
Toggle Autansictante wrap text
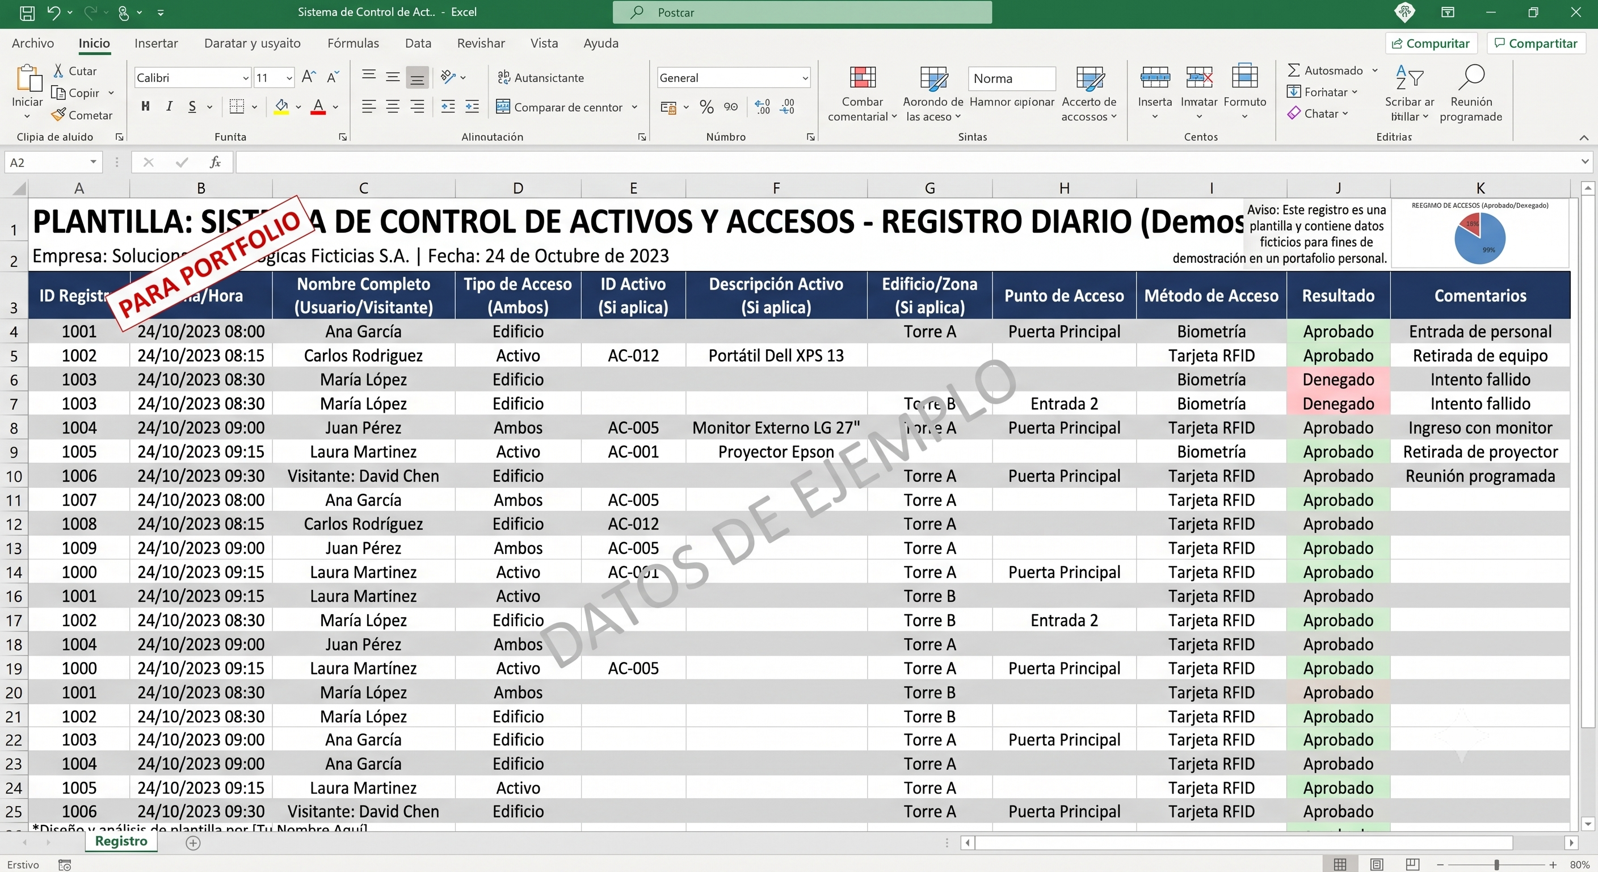540,78
